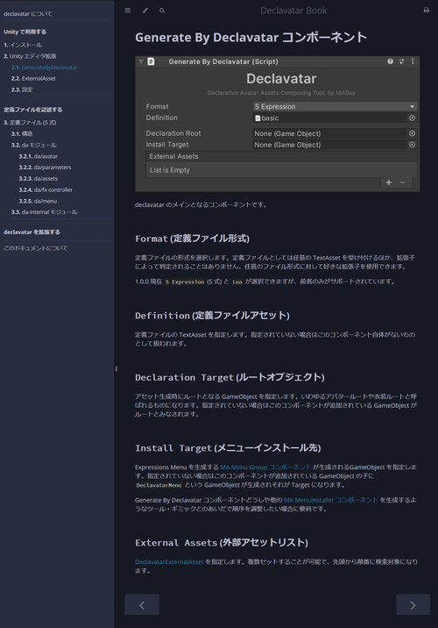The width and height of the screenshot is (438, 628).
Task: Open object picker for Install Target
Action: [412, 145]
